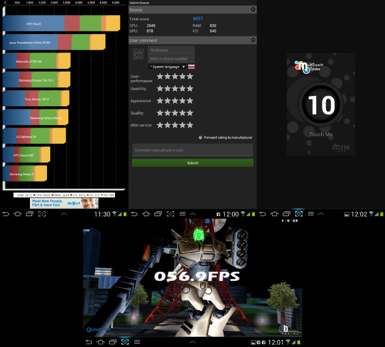Screen dimensions: 385x347
Task: Set After service rating to the fifth star
Action: click(x=190, y=125)
